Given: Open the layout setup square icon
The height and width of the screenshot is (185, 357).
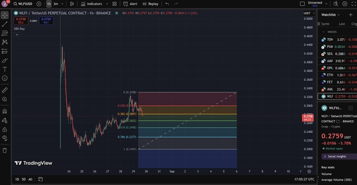Looking at the screenshot, I should [303, 4].
